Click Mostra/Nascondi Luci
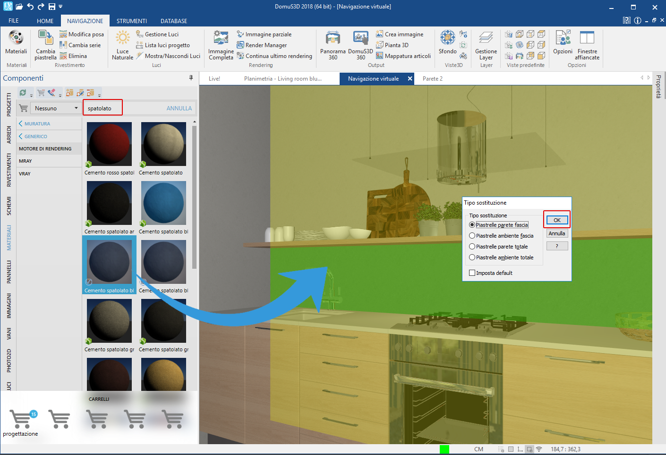 [x=168, y=56]
